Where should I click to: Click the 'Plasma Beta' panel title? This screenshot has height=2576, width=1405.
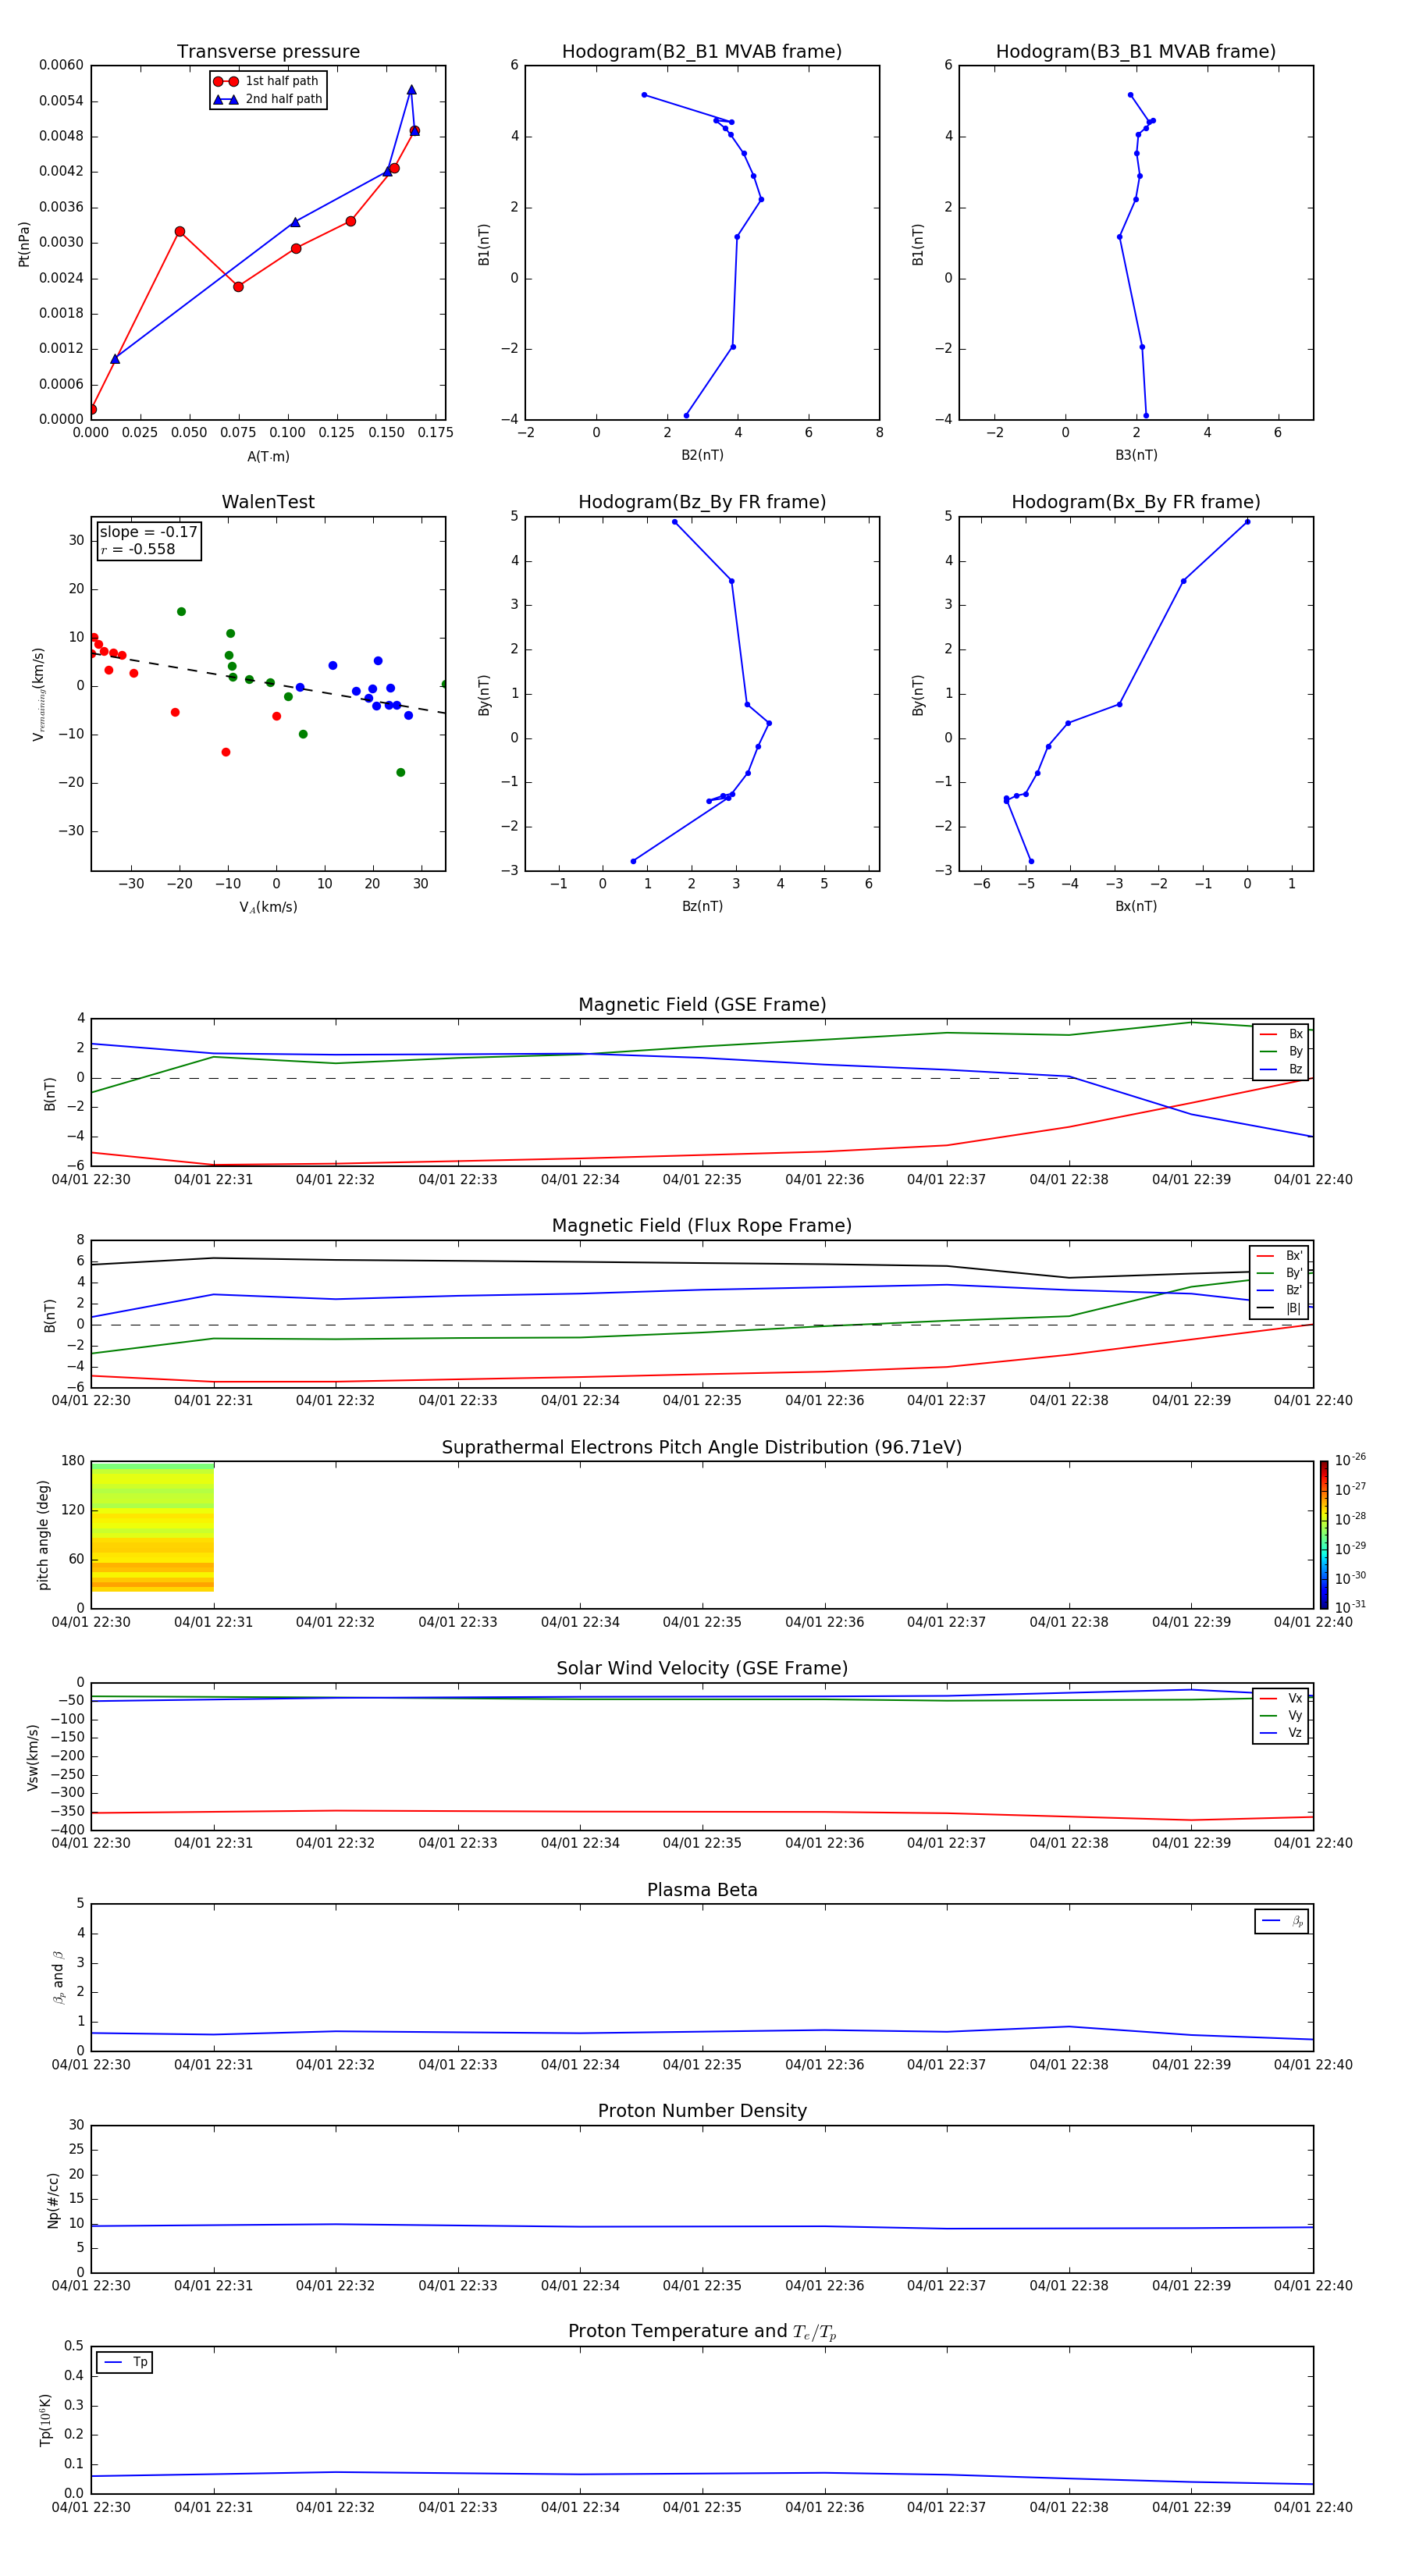tap(702, 1891)
